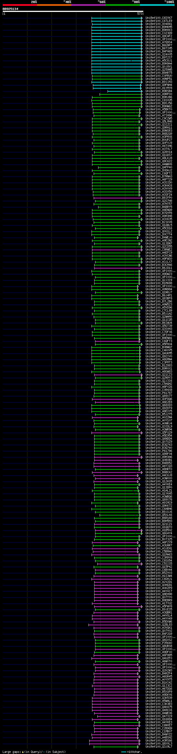Select label UniRef100_B9IIM3
The height and width of the screenshot is (754, 177).
159,82
